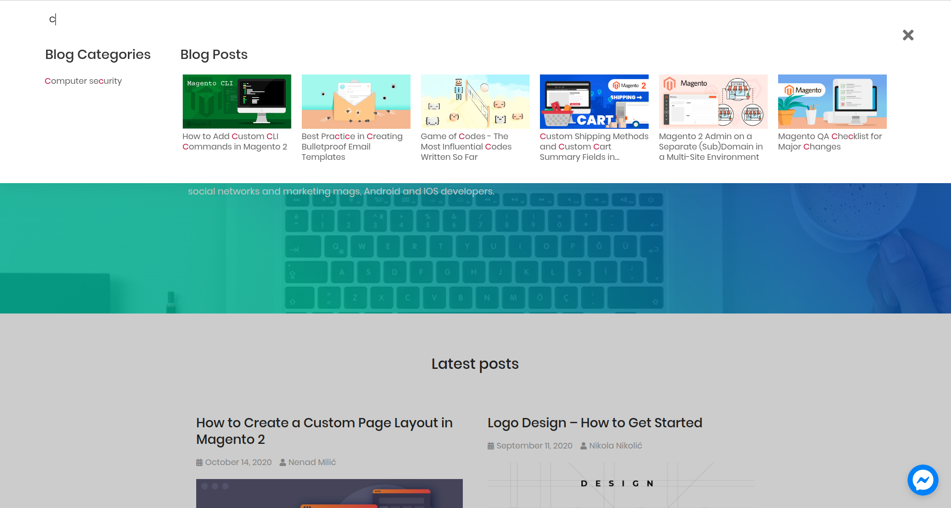
Task: Click the Latest posts heading
Action: pos(475,364)
